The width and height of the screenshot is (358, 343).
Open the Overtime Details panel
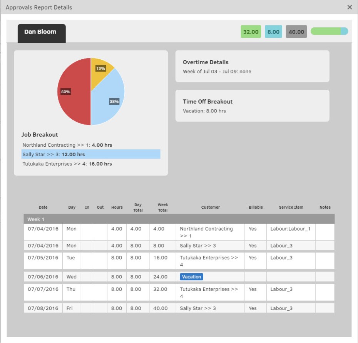252,66
